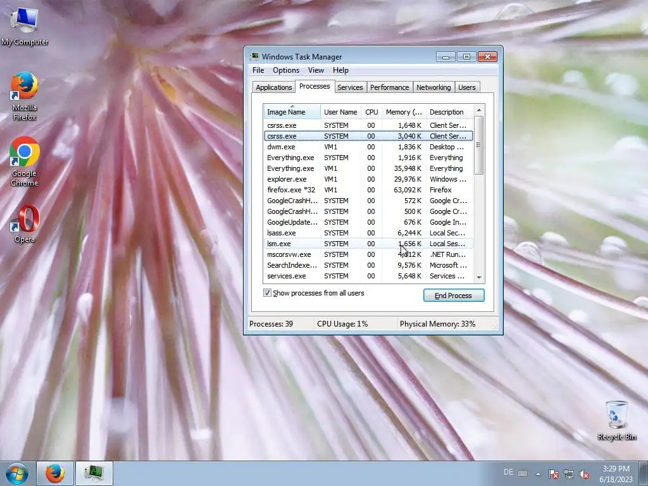Select the SearchIndexe... process row

point(368,265)
